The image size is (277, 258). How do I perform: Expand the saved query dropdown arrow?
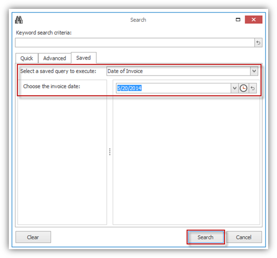tap(254, 71)
